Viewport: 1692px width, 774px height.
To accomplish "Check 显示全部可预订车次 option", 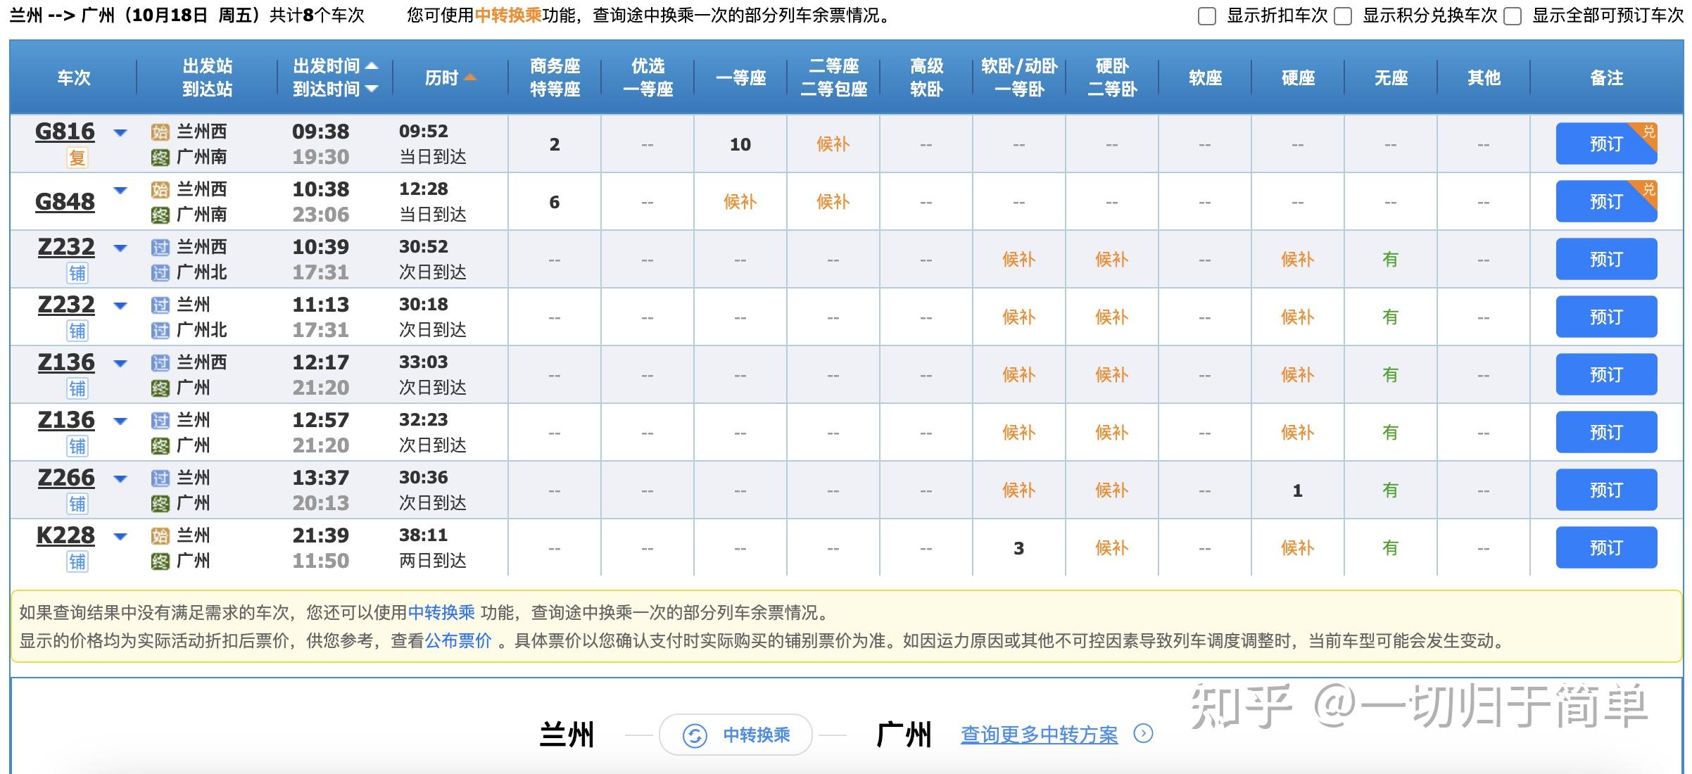I will coord(1513,16).
